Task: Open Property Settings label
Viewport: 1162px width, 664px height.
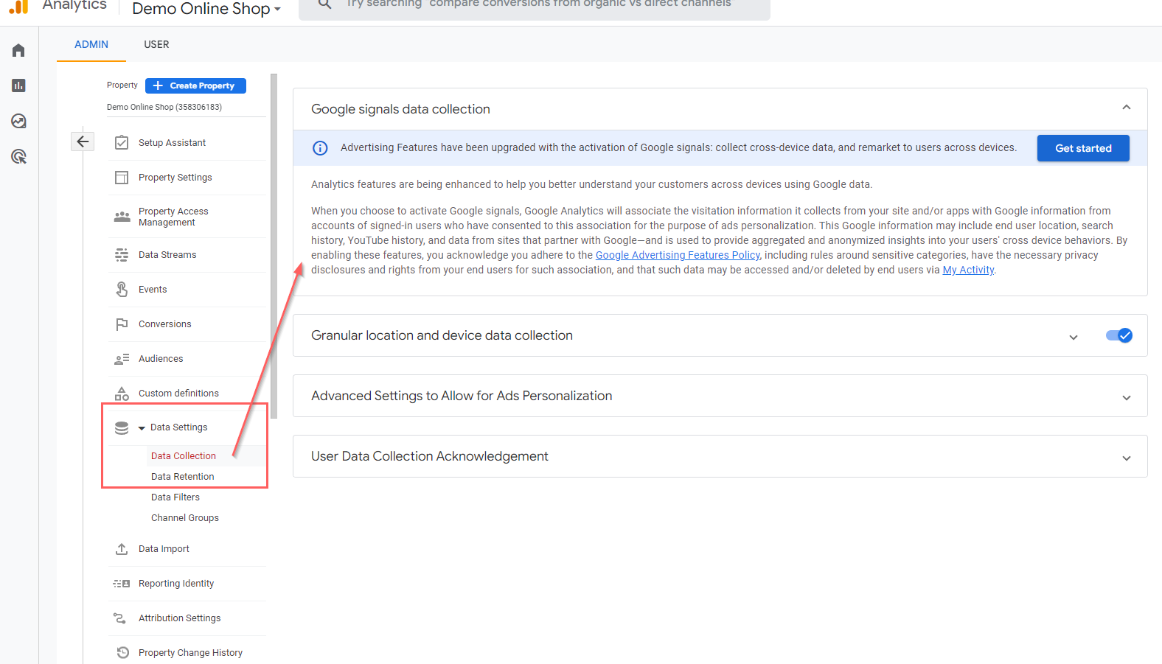Action: pos(175,178)
